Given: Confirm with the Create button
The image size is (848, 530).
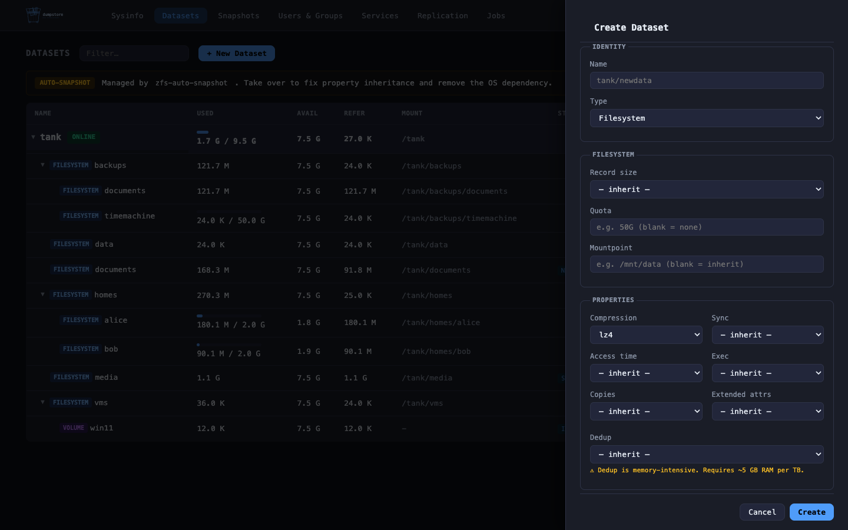Looking at the screenshot, I should (811, 512).
